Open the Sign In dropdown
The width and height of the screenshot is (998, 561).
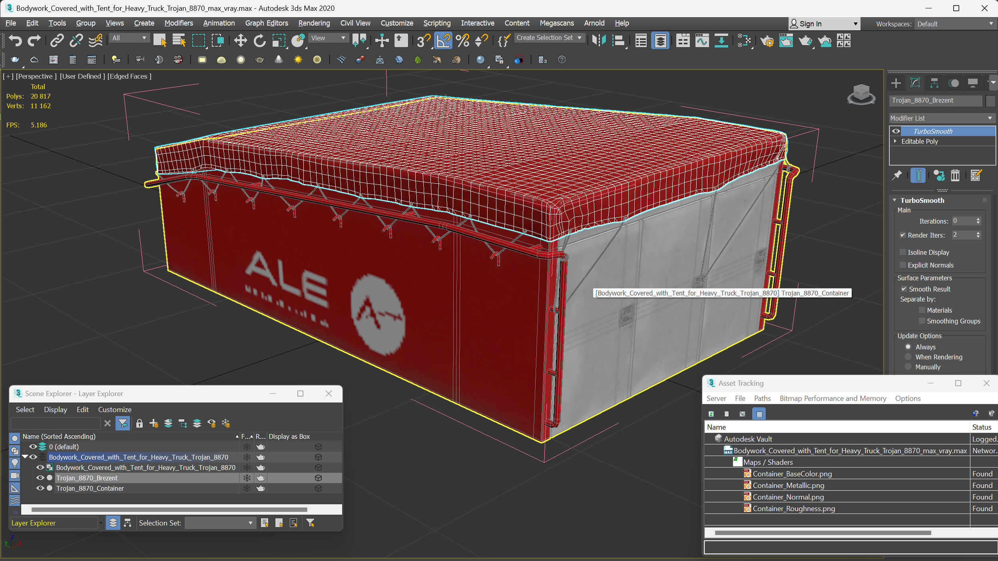[824, 24]
